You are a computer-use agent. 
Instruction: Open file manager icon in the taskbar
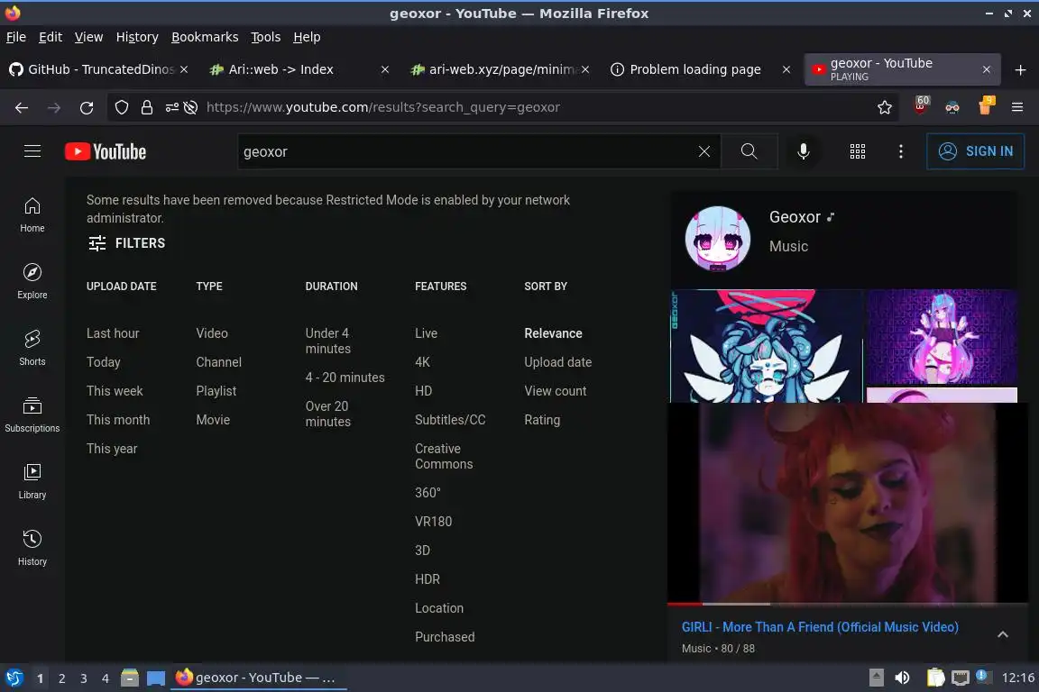(130, 678)
